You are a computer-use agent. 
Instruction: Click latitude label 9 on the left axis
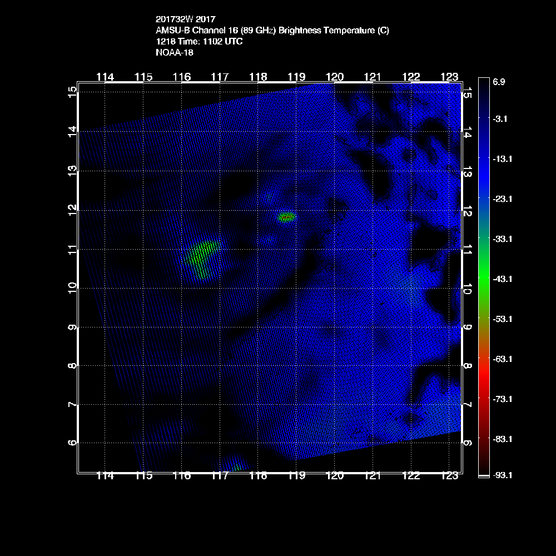72,327
